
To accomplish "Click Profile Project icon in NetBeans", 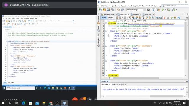I will [x=174, y=10].
